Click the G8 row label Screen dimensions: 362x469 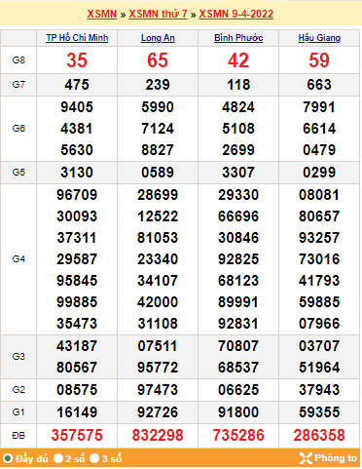tap(18, 60)
